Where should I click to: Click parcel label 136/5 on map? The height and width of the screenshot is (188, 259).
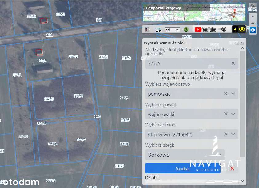(x=187, y=36)
